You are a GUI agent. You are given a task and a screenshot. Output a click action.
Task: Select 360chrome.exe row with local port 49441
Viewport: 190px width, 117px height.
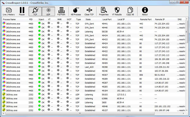[93, 24]
